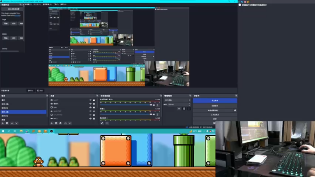Toggle visibility of the PPT2 source
The height and width of the screenshot is (177, 315).
click(91, 119)
